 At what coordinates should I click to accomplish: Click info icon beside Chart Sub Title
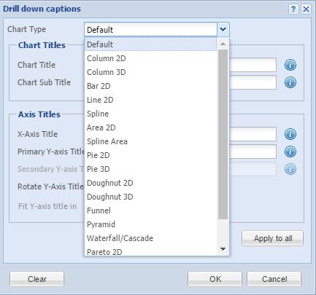pyautogui.click(x=290, y=82)
